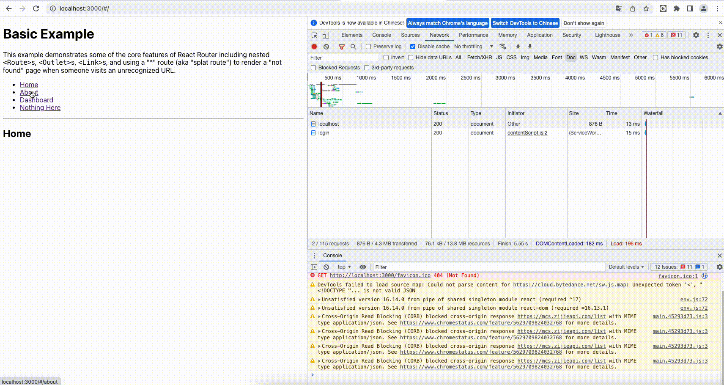The height and width of the screenshot is (385, 724).
Task: Switch to the Elements tab
Action: [352, 35]
